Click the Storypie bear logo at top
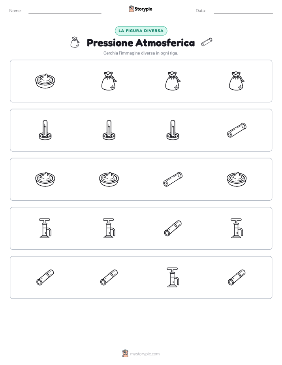 coord(131,9)
